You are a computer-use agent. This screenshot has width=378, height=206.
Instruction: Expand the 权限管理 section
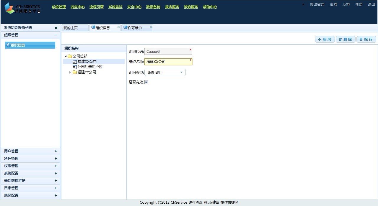pyautogui.click(x=56, y=166)
